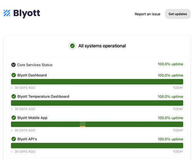
Task: Collapse the Core Services Status group
Action: [x=14, y=65]
